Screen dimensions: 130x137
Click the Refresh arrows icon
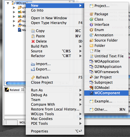tap(33, 77)
